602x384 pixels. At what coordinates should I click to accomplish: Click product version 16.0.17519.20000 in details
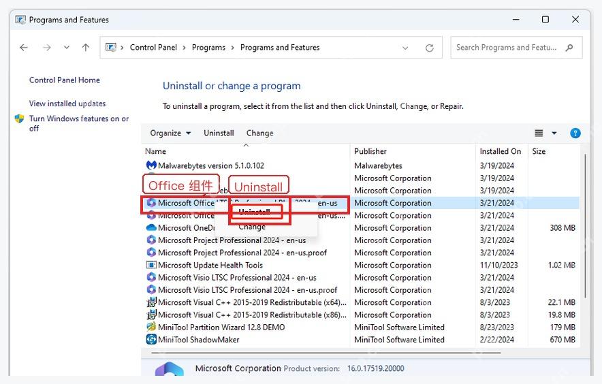[x=375, y=368]
